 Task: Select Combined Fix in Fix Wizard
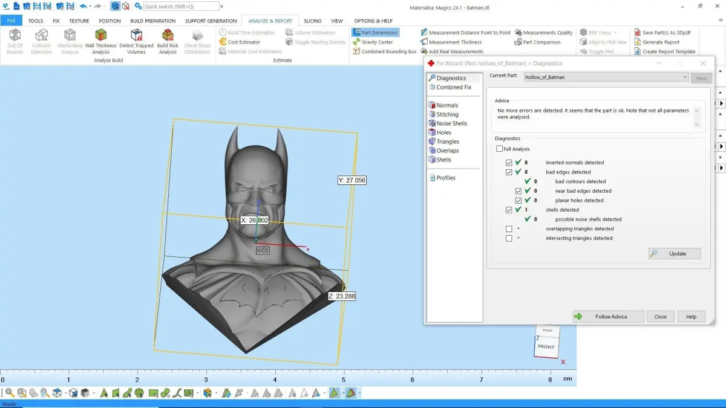[x=449, y=87]
